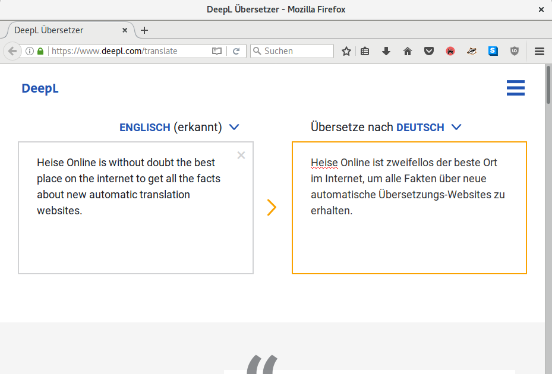
Task: Expand the ENGLISCH source language dropdown
Action: 234,127
